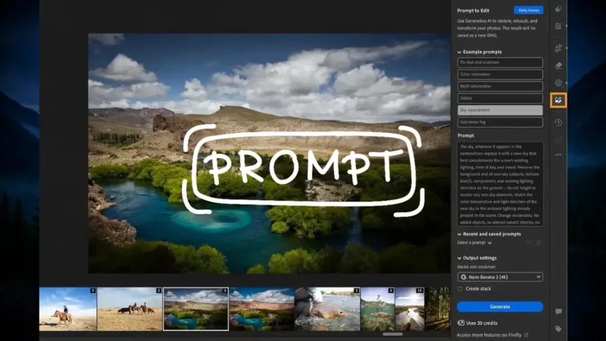Click the Early Access badge

click(x=528, y=11)
